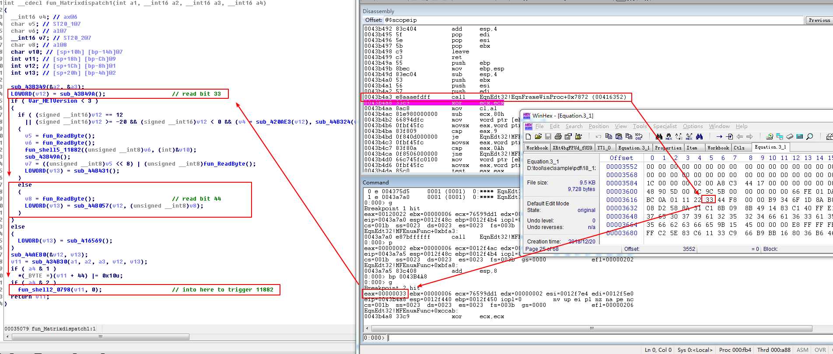Open the Specialist menu in WinHex
The image size is (833, 354).
click(665, 126)
